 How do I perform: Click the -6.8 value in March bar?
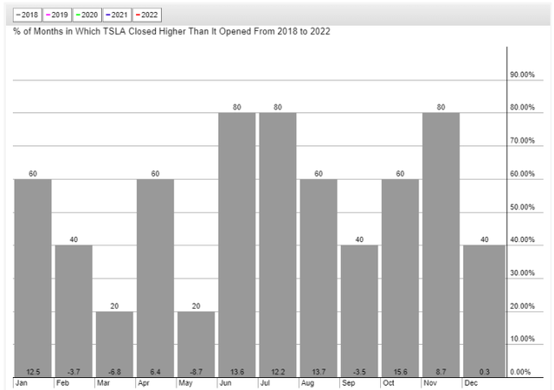point(114,372)
